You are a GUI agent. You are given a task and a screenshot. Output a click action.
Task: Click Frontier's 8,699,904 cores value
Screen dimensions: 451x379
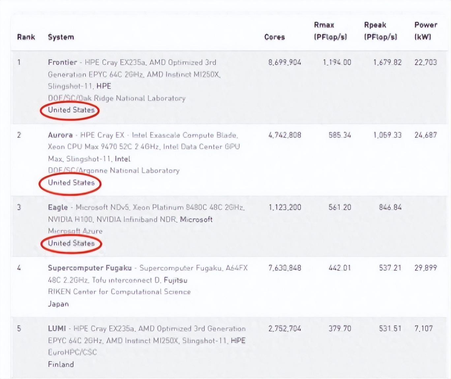pos(285,62)
